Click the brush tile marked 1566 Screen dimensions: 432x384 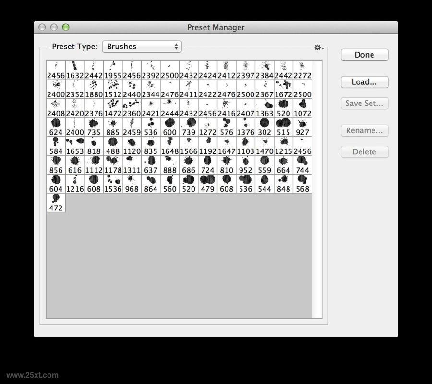pyautogui.click(x=189, y=146)
